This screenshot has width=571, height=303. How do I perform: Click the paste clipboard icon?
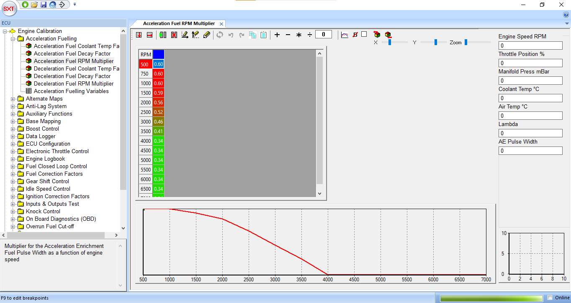[x=263, y=35]
